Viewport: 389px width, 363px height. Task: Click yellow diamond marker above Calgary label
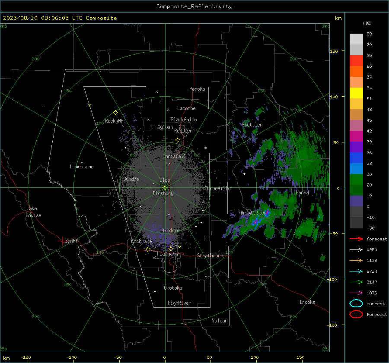click(171, 249)
